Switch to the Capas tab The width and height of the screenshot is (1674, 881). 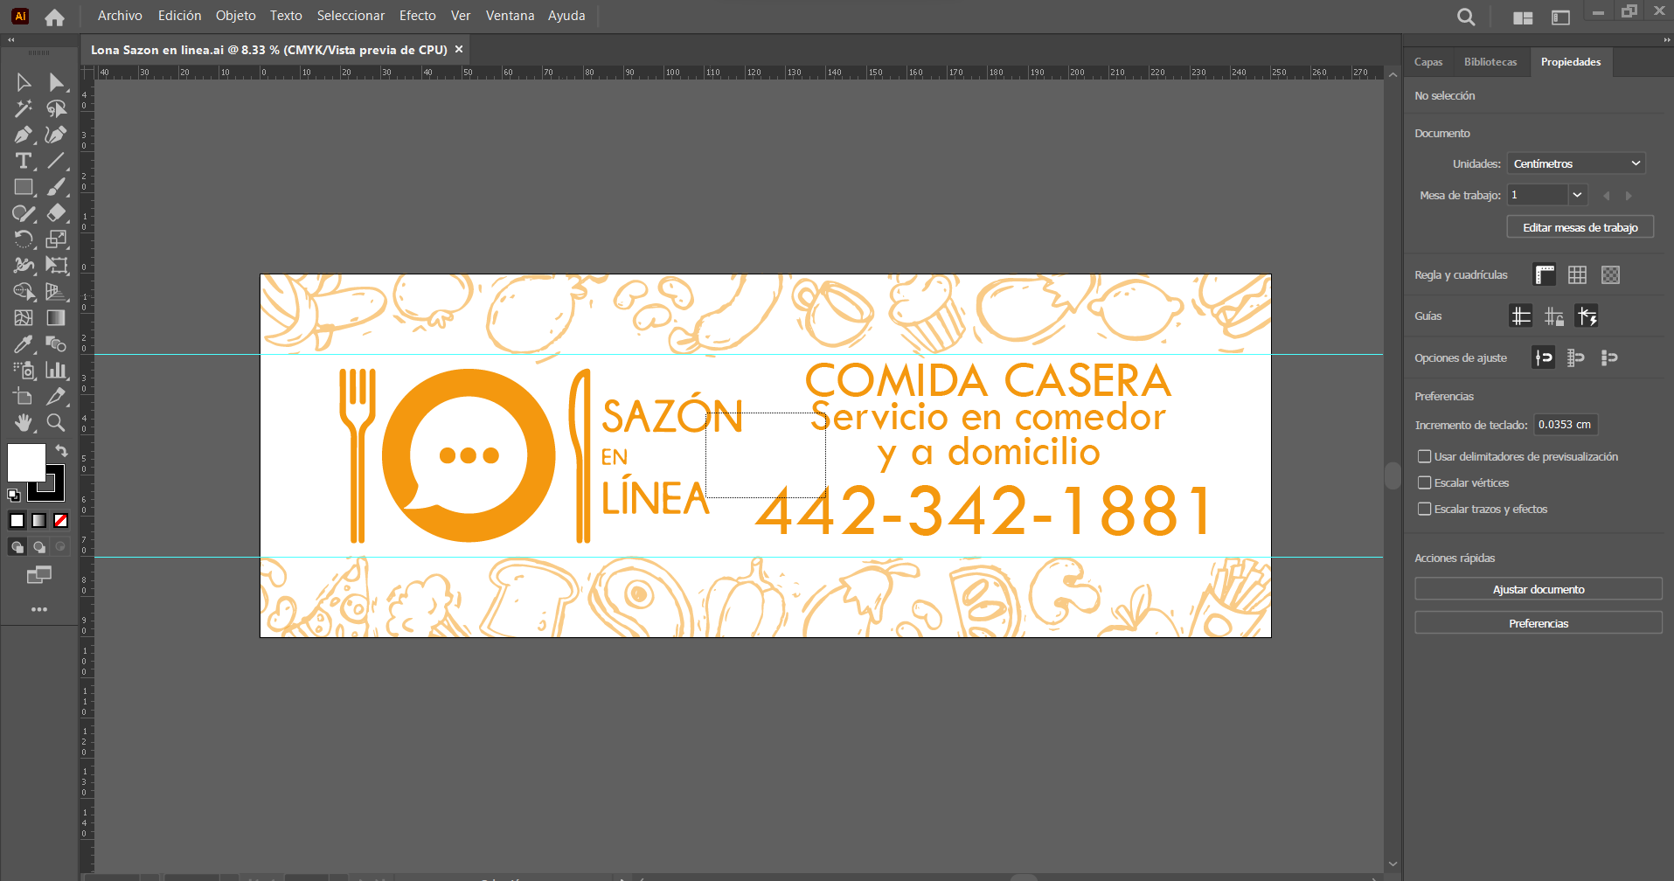coord(1428,62)
